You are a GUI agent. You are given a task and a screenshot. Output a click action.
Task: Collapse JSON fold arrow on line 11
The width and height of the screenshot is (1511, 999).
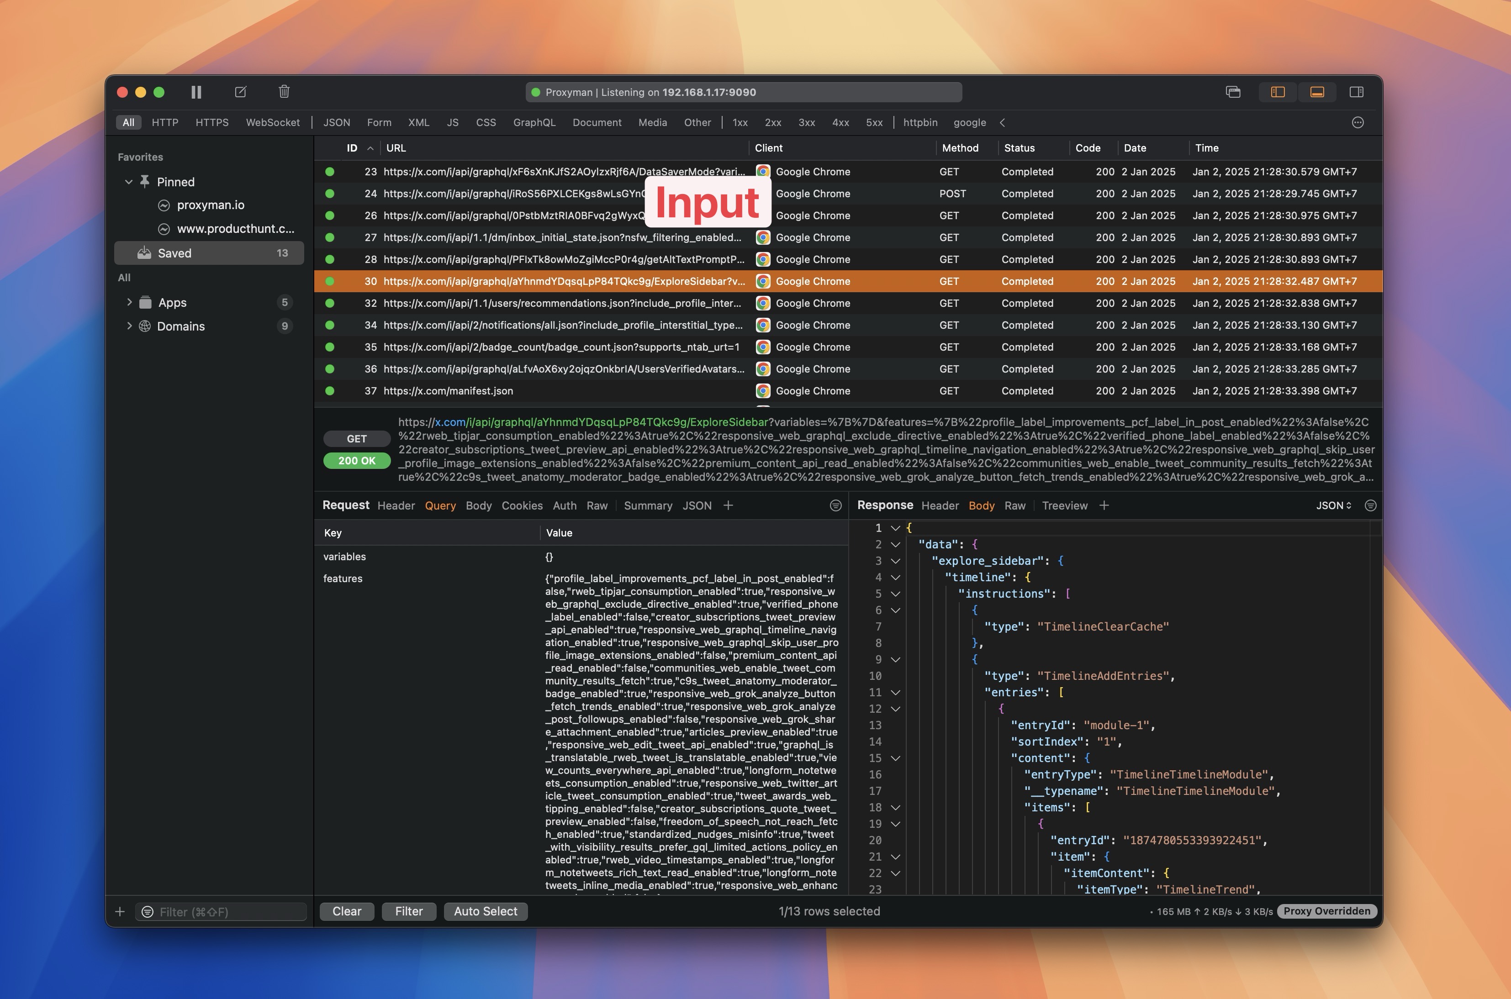[x=895, y=693]
